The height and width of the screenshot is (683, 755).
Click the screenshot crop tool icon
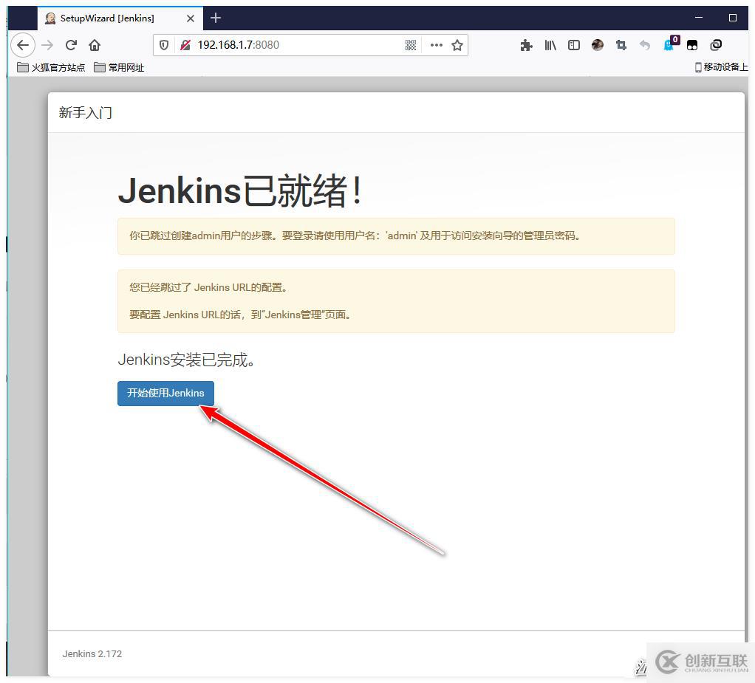(621, 45)
